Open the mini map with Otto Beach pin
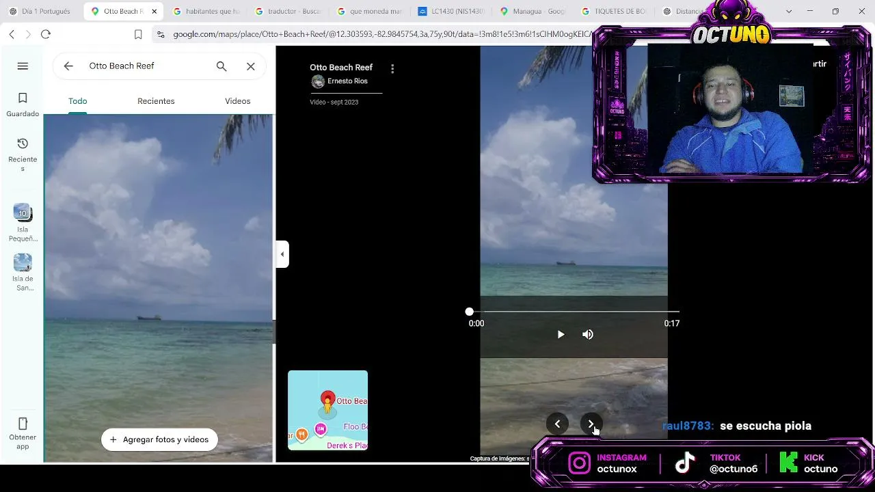This screenshot has height=492, width=875. (x=327, y=410)
